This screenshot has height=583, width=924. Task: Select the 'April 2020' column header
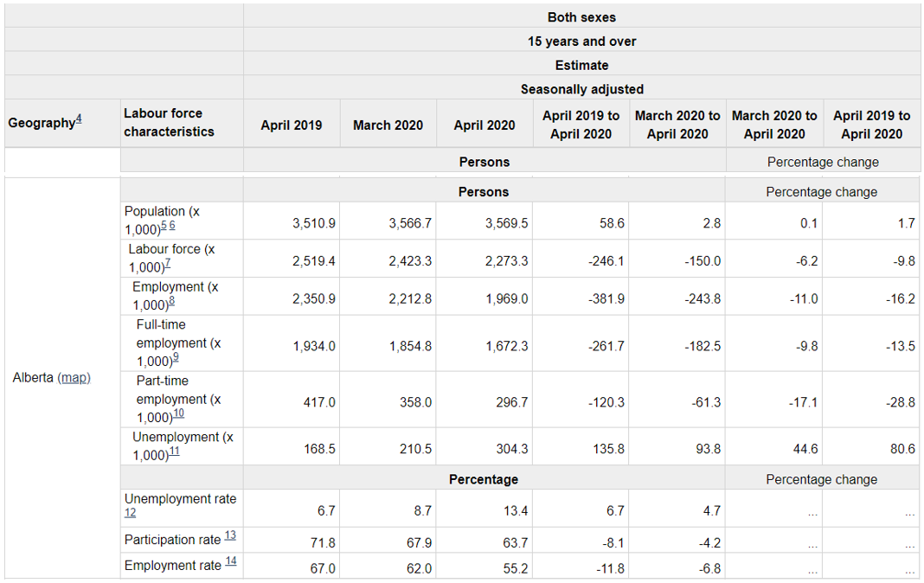[484, 125]
